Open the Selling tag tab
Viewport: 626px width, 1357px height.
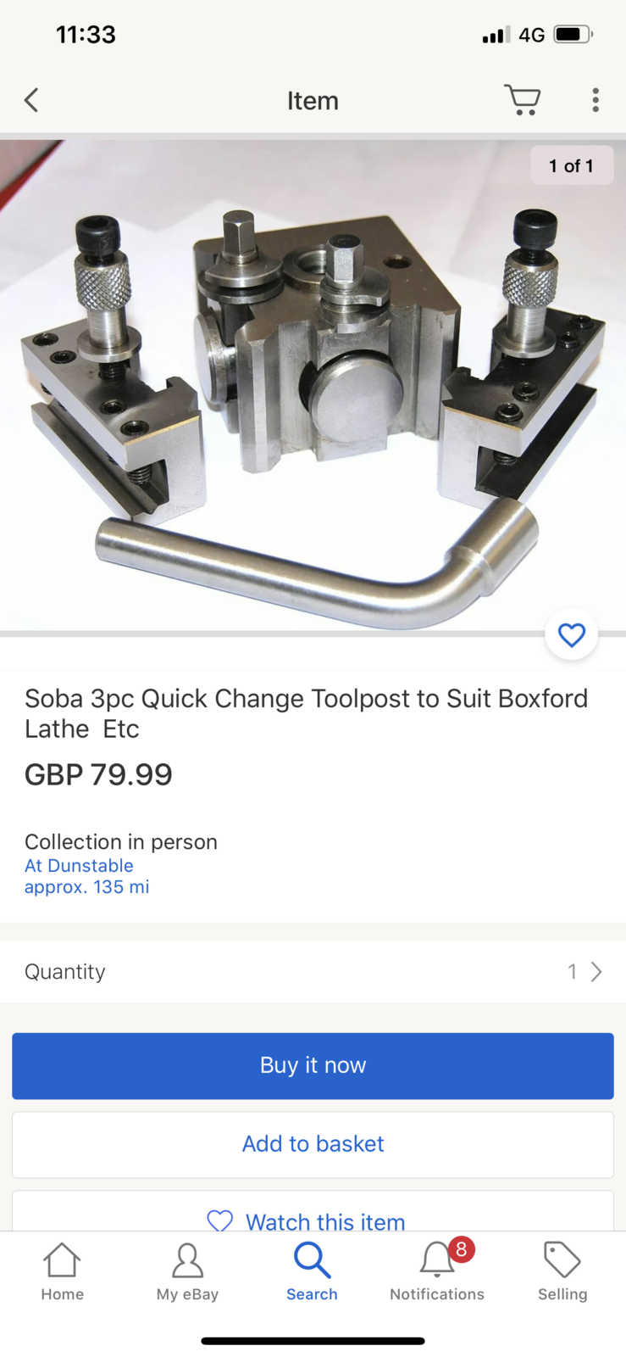pos(562,1270)
